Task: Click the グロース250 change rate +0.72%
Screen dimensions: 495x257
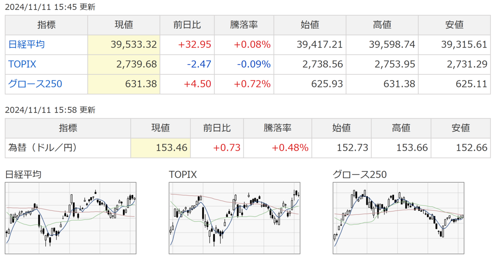Action: point(252,84)
